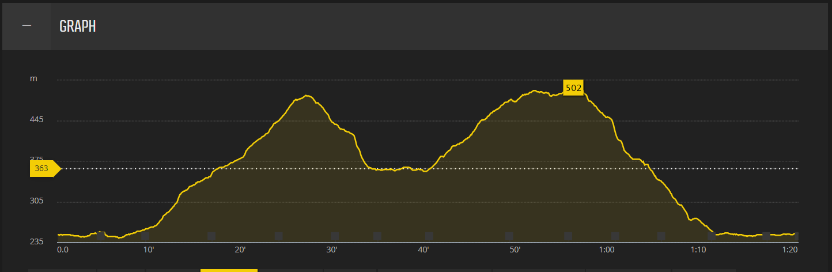Click lap marker just after 1:00
The height and width of the screenshot is (272, 832).
point(615,236)
